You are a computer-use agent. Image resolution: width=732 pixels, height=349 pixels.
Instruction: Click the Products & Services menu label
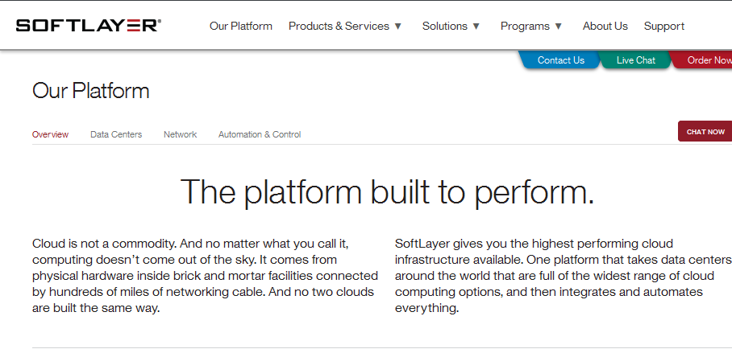click(339, 26)
